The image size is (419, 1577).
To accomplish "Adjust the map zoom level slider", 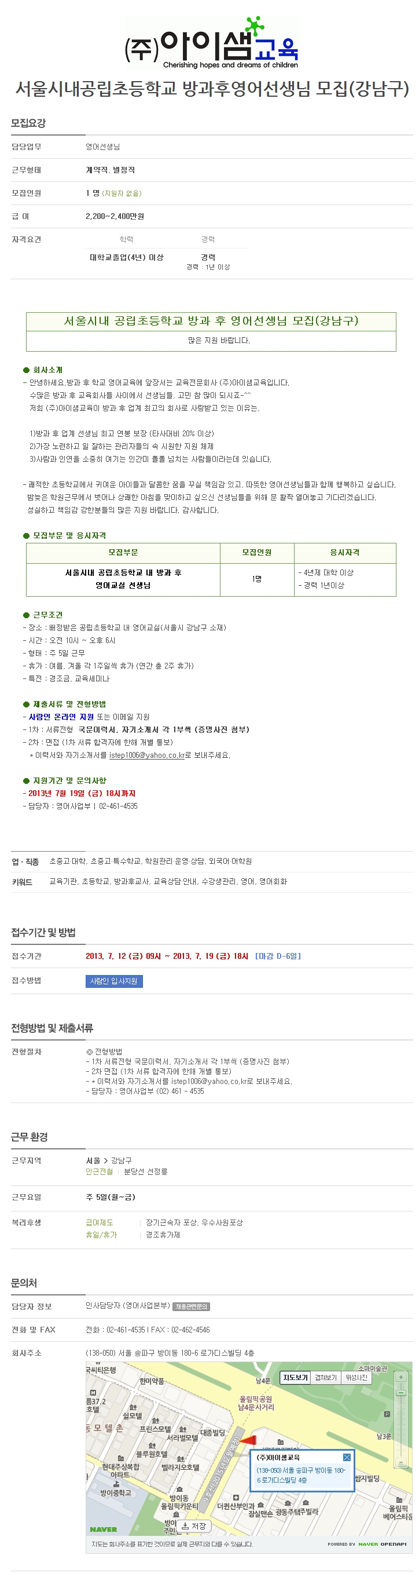I will 402,1393.
